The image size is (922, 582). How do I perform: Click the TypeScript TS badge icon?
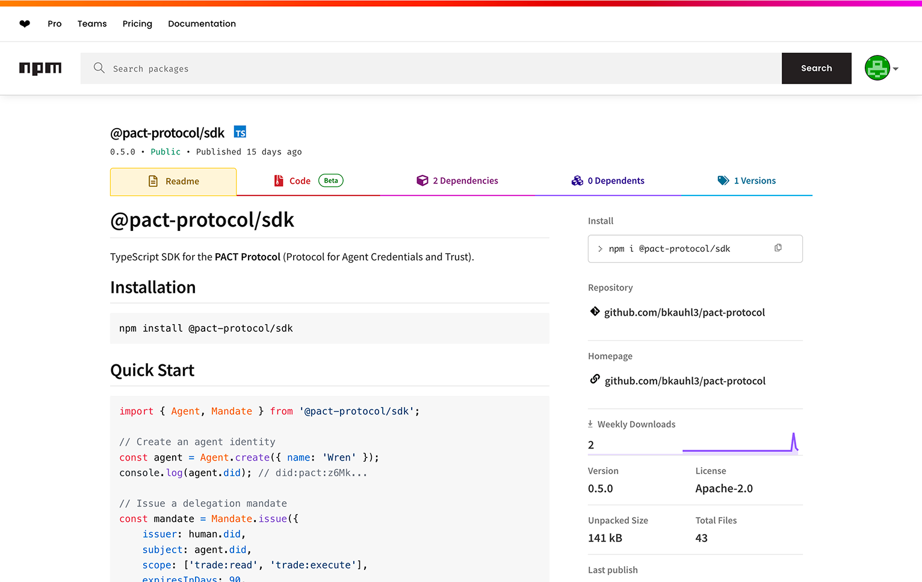tap(240, 132)
